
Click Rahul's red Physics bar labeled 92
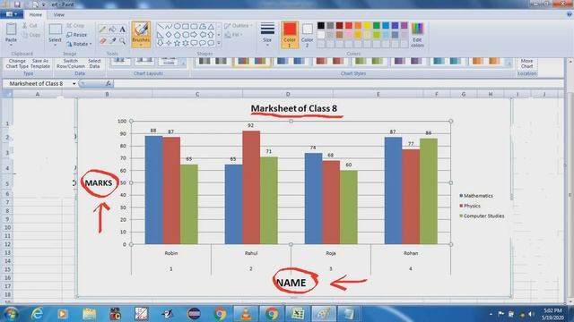tap(251, 188)
